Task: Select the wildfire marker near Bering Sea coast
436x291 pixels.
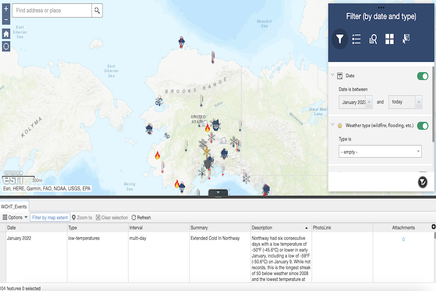Action: pos(157,155)
